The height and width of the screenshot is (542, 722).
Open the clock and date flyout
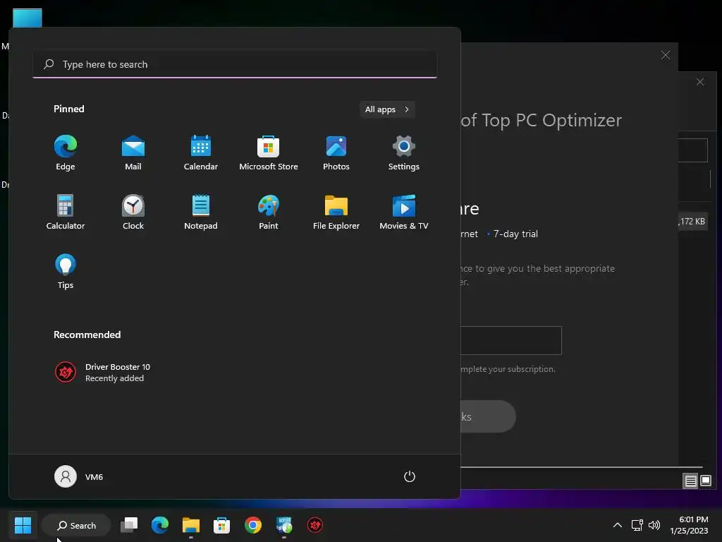(x=690, y=525)
